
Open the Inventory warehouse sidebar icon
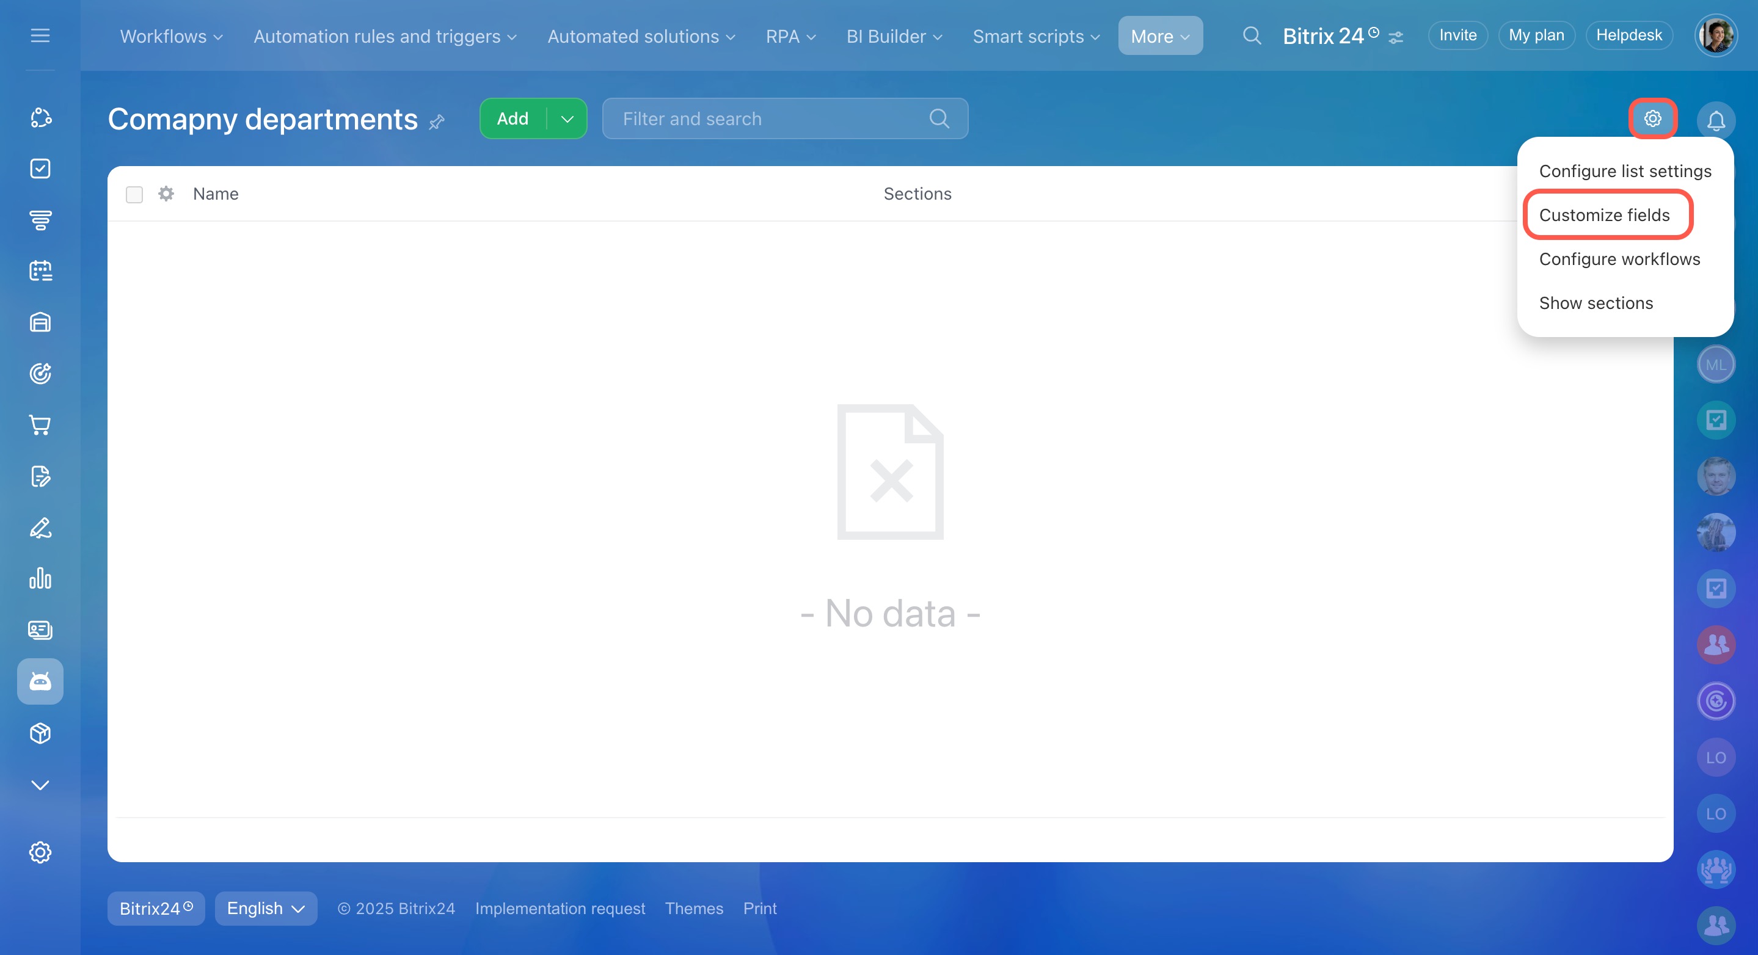coord(40,322)
